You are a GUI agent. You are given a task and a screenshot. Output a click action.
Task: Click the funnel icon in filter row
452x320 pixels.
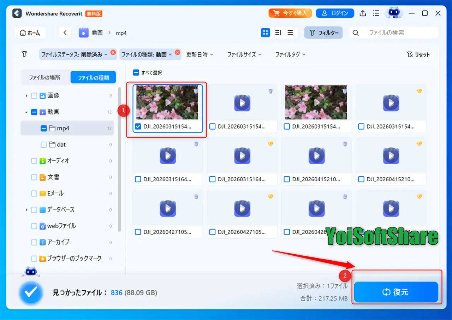pos(24,54)
